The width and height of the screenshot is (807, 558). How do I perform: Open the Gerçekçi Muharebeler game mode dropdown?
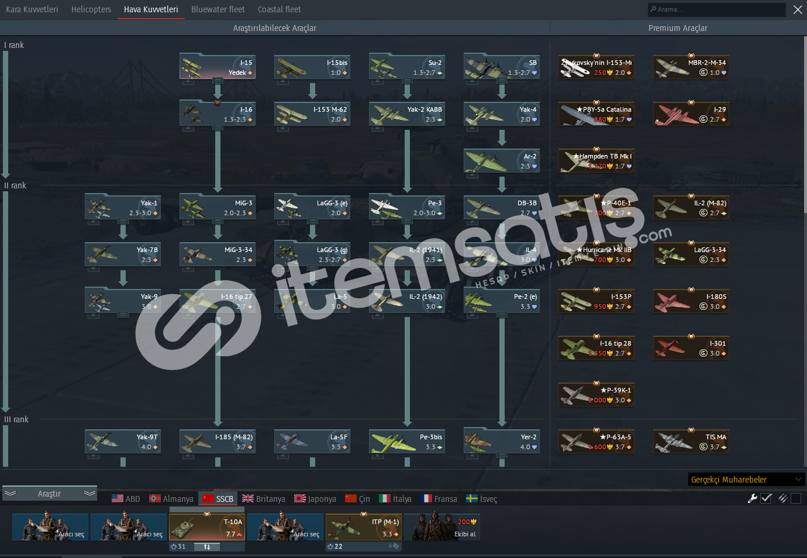click(746, 480)
